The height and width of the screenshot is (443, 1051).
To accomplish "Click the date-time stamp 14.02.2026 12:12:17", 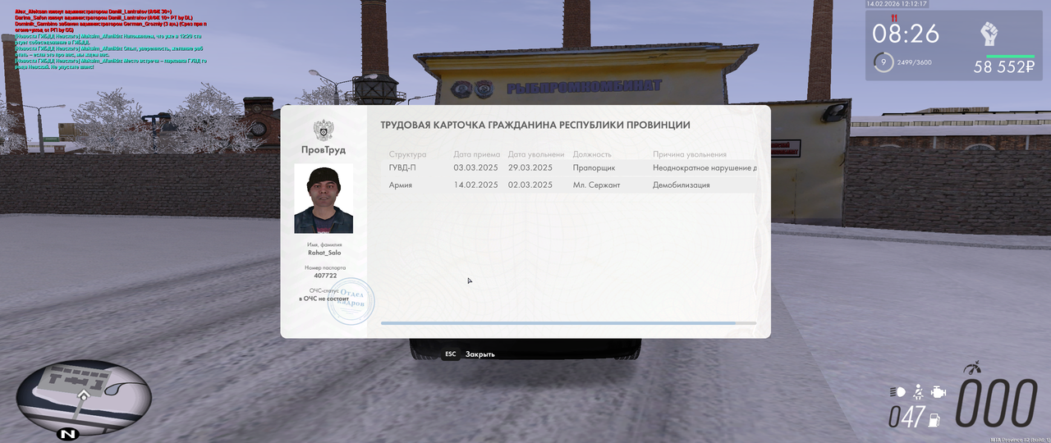I will pyautogui.click(x=897, y=4).
